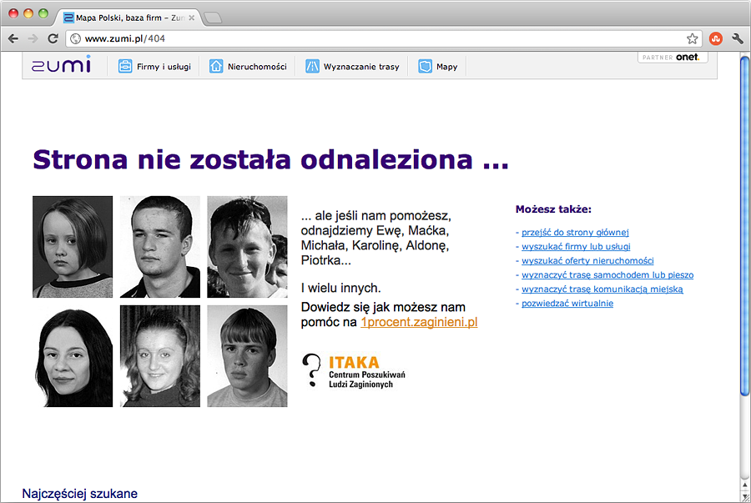Reload the page with the refresh icon

(x=53, y=38)
